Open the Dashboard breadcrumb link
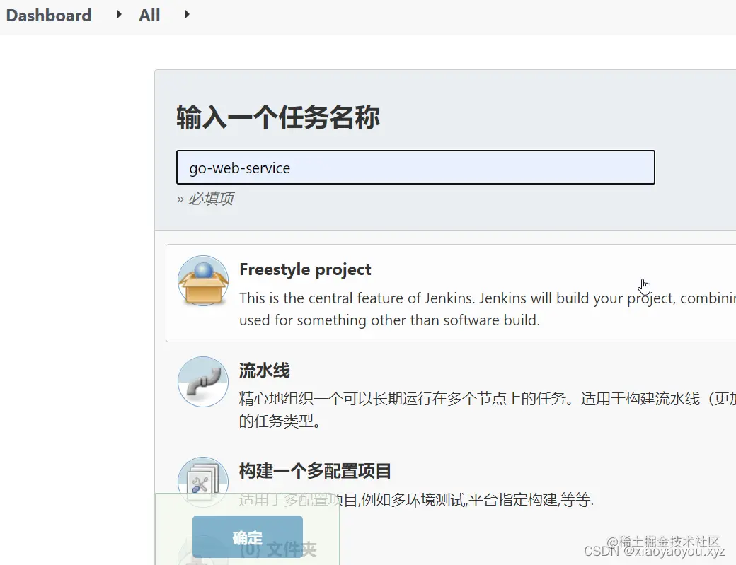The image size is (736, 565). (48, 15)
